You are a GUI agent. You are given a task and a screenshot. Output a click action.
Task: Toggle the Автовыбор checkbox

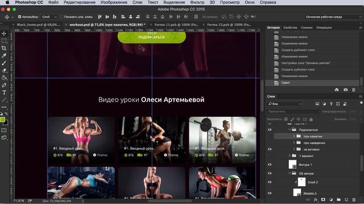point(19,16)
